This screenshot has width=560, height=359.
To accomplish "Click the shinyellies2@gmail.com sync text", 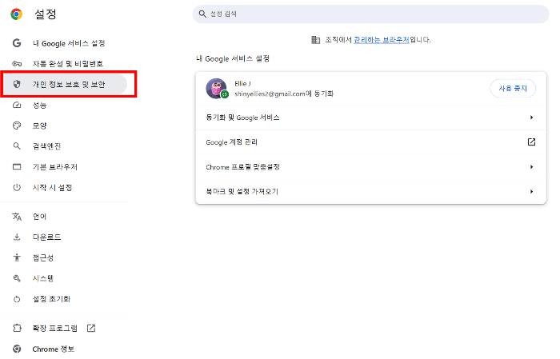I will click(x=284, y=94).
